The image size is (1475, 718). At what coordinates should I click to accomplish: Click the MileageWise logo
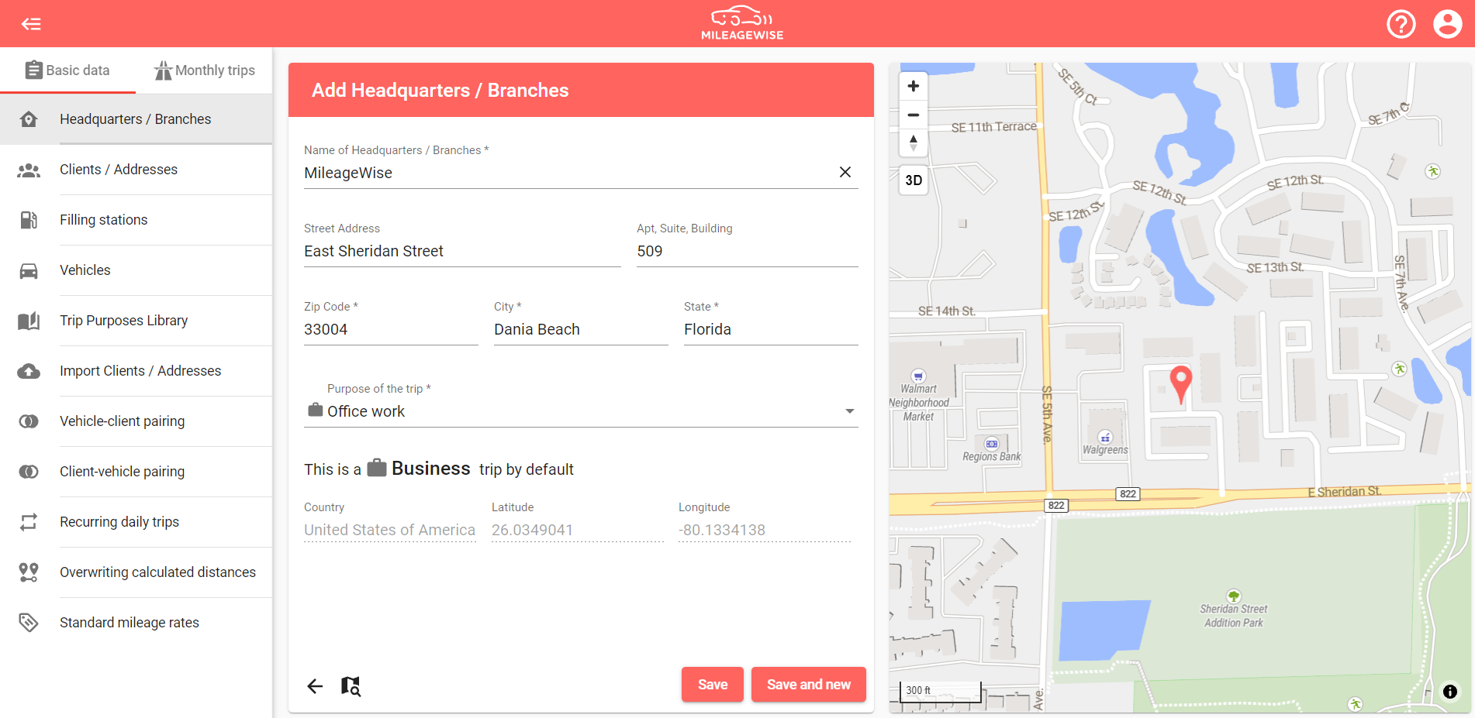point(742,23)
